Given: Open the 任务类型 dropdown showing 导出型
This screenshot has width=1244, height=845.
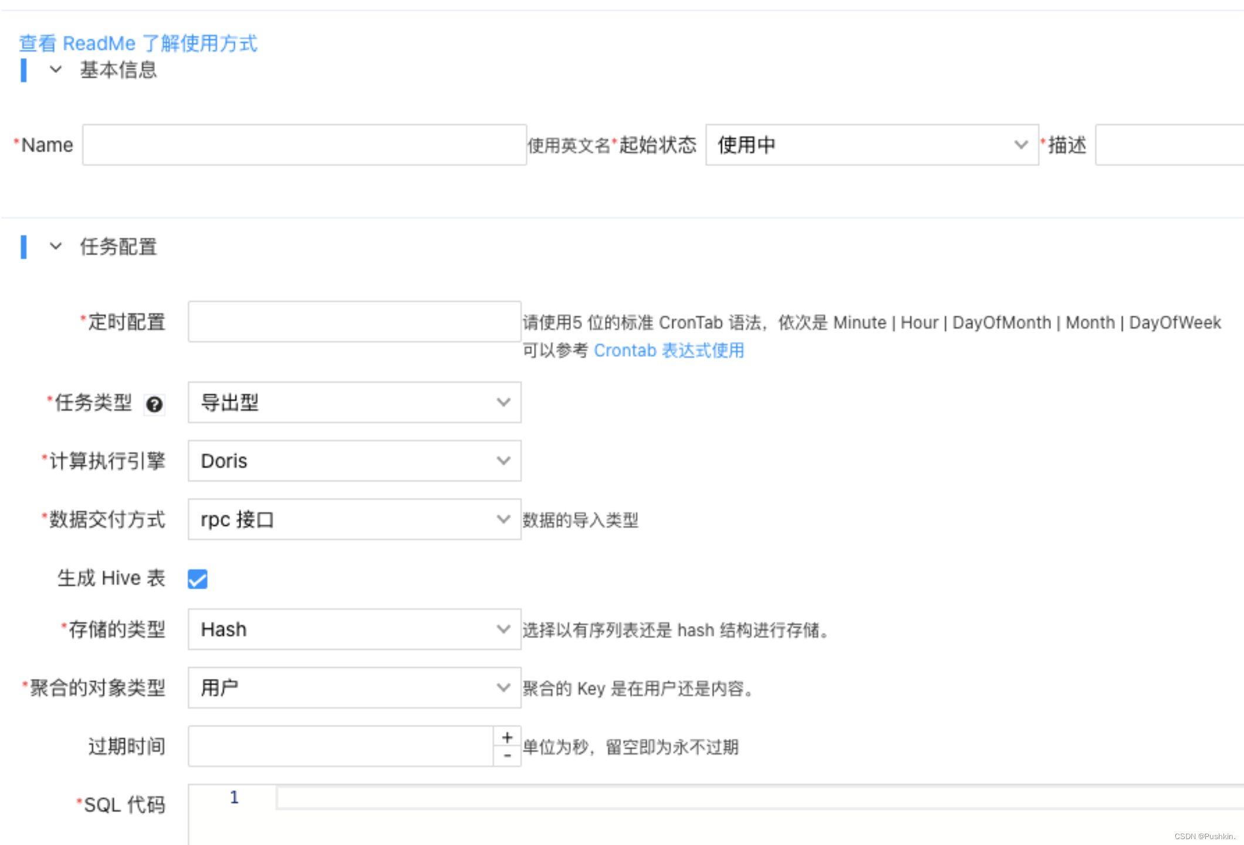Looking at the screenshot, I should pyautogui.click(x=354, y=403).
